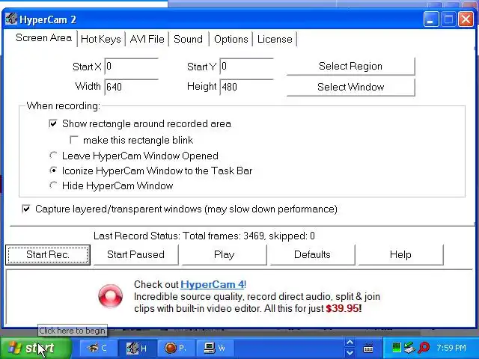Toggle Show rectangle around recorded area checkbox

(53, 123)
